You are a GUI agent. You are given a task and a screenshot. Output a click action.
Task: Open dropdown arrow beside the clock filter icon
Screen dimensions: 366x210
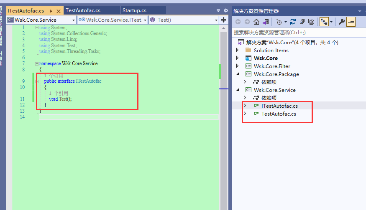[285, 22]
